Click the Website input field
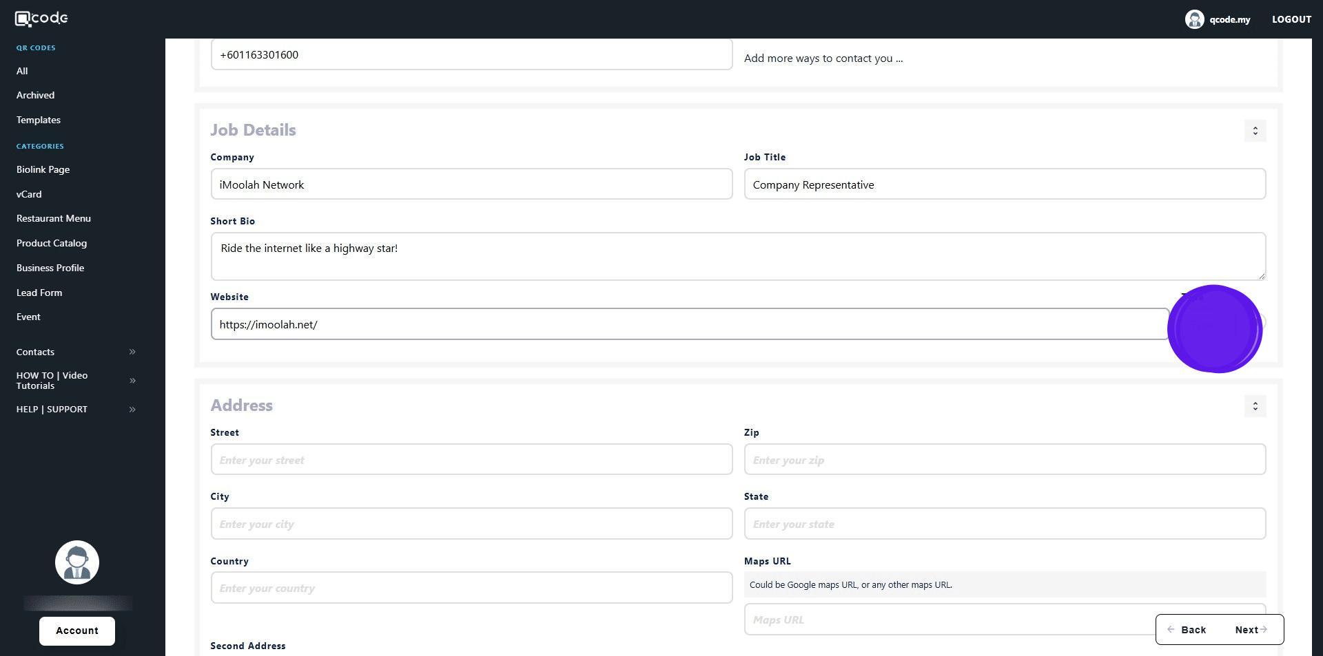This screenshot has width=1323, height=656. click(689, 324)
